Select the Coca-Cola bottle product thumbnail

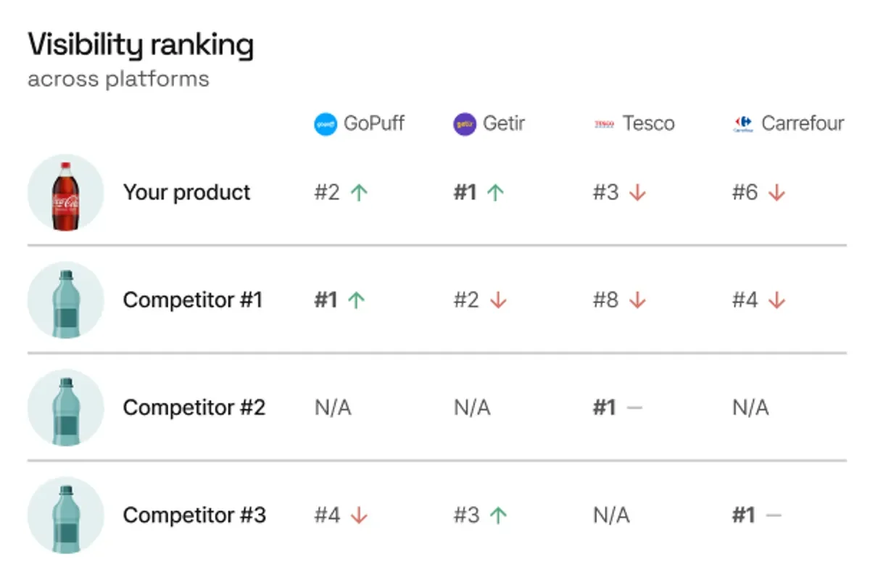[65, 193]
